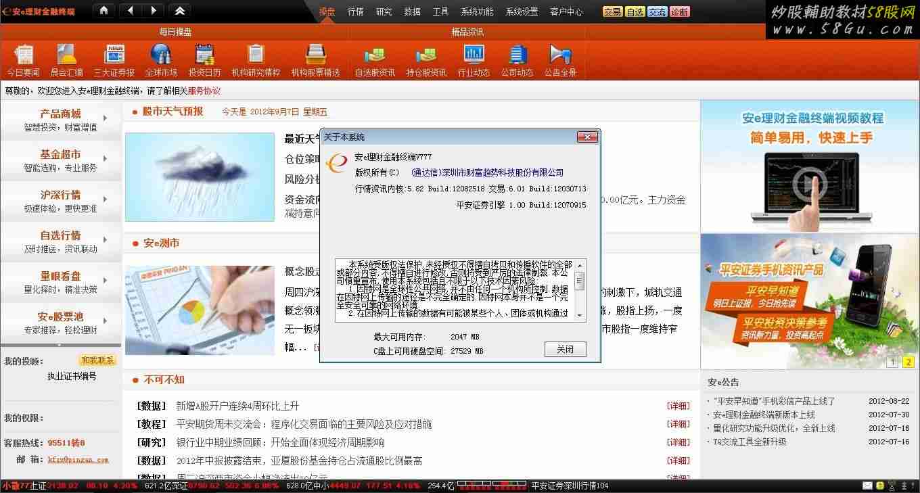Open 详细 for 银行业中期业绩回顾 item
920x493 pixels.
(678, 442)
